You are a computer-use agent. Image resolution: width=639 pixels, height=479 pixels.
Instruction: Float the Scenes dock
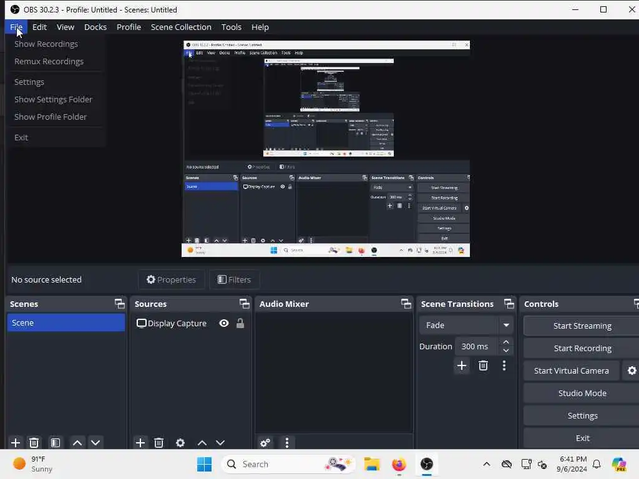pyautogui.click(x=119, y=304)
